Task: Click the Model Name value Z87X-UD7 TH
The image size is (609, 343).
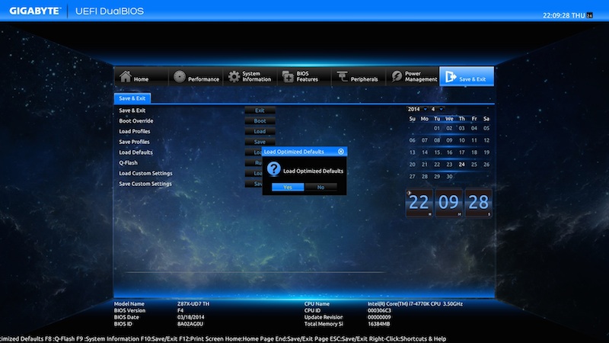Action: [193, 303]
